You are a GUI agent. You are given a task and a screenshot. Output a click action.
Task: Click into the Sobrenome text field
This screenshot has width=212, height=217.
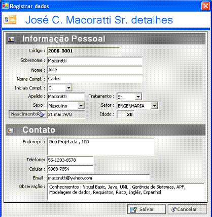95,61
